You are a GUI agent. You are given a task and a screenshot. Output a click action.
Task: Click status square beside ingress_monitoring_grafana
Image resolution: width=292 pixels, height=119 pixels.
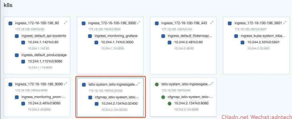(90, 36)
